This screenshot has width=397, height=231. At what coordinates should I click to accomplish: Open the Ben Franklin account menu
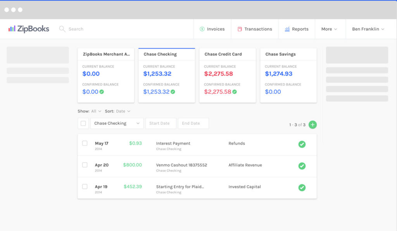click(368, 29)
